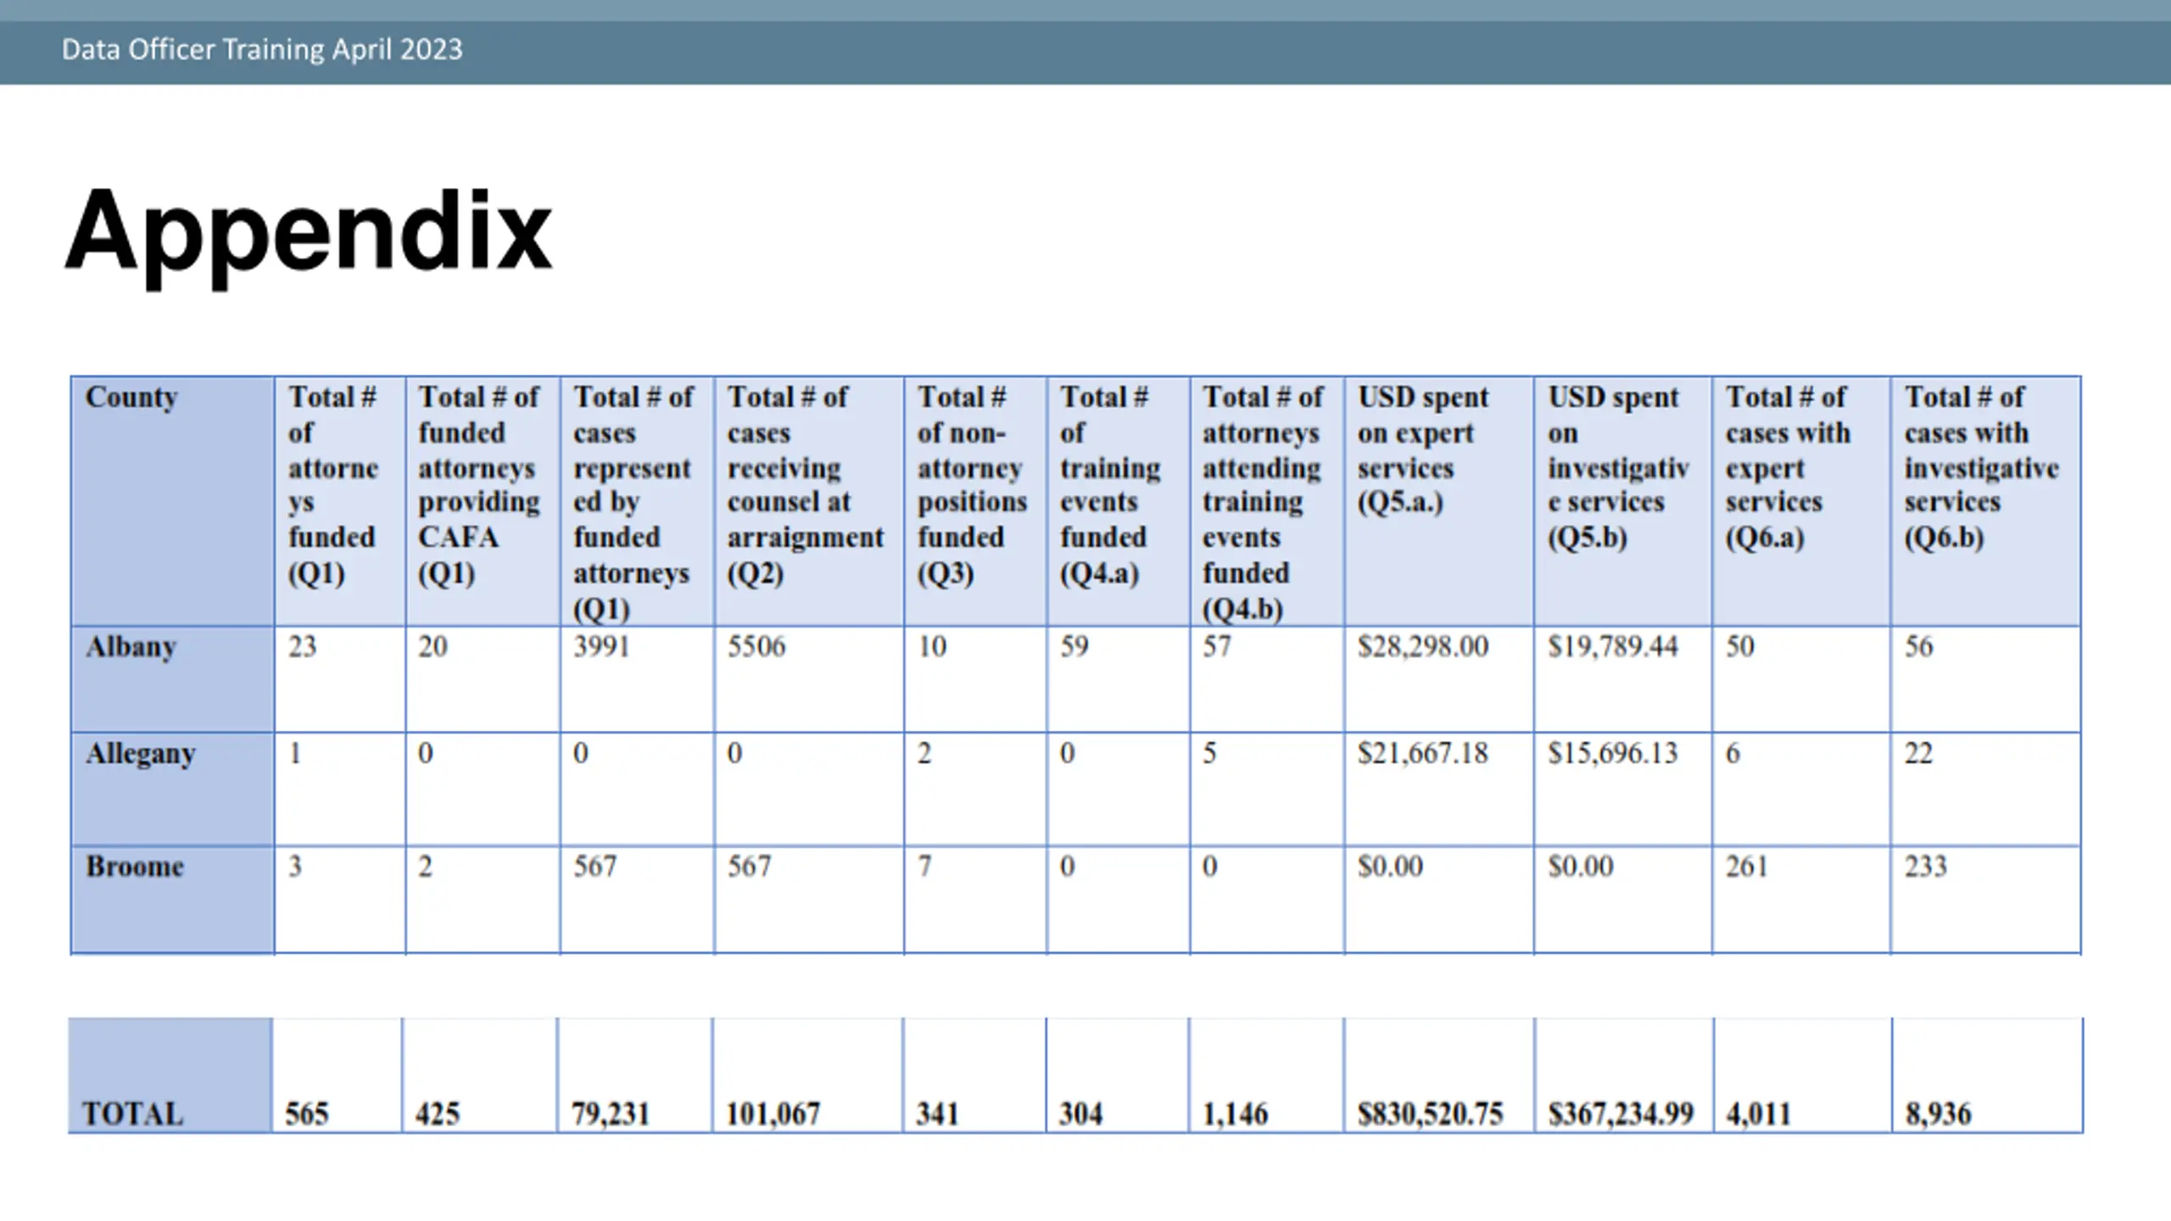Screen dimensions: 2171x1221
Task: Click the 5506 cases at arraignment cell
Action: pos(756,647)
